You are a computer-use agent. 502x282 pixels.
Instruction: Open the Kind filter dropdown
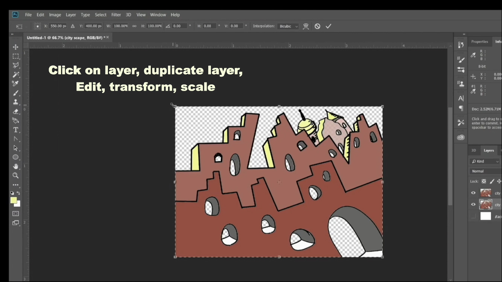pos(485,161)
